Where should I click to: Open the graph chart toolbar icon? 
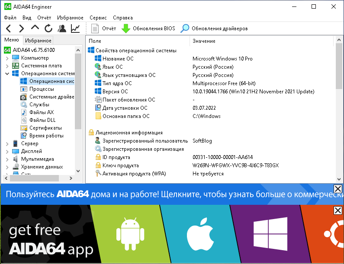75,29
